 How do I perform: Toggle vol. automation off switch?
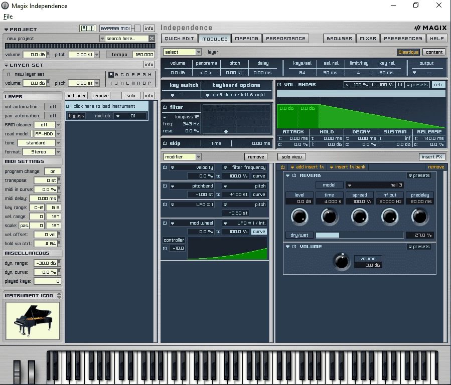[x=53, y=107]
